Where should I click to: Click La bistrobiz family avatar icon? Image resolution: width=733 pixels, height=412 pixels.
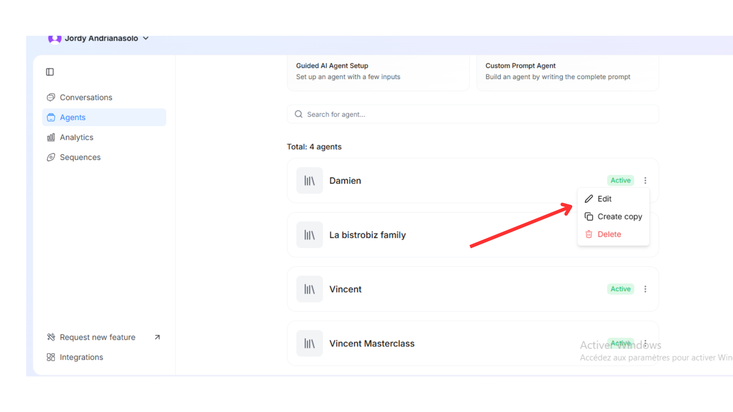coord(310,235)
